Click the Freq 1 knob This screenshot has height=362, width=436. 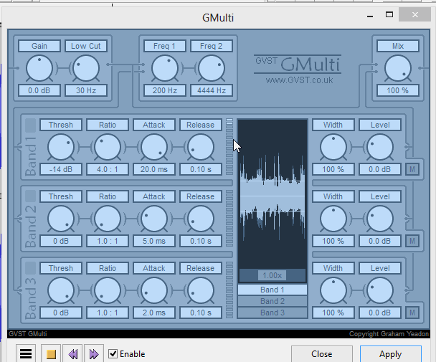coord(165,68)
